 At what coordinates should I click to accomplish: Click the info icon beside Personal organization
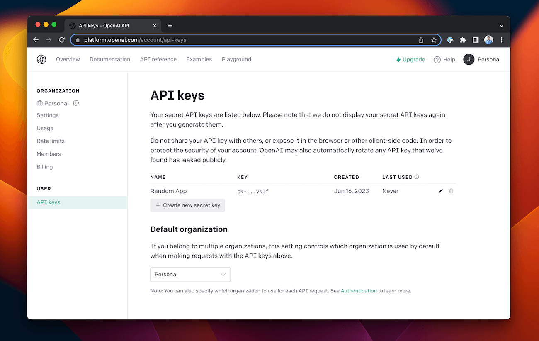76,103
